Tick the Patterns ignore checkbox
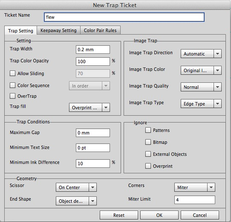This screenshot has height=222, width=231. tap(148, 130)
